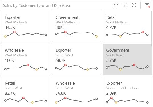The image size is (153, 107).
Task: Click the export/share icon
Action: tap(116, 5)
